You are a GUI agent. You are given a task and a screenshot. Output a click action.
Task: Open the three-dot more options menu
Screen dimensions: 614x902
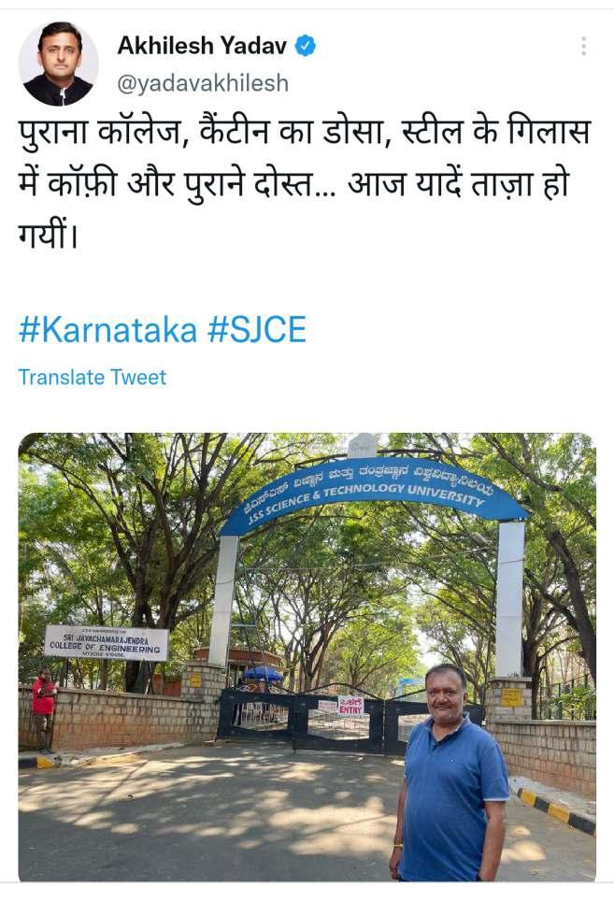coord(583,46)
